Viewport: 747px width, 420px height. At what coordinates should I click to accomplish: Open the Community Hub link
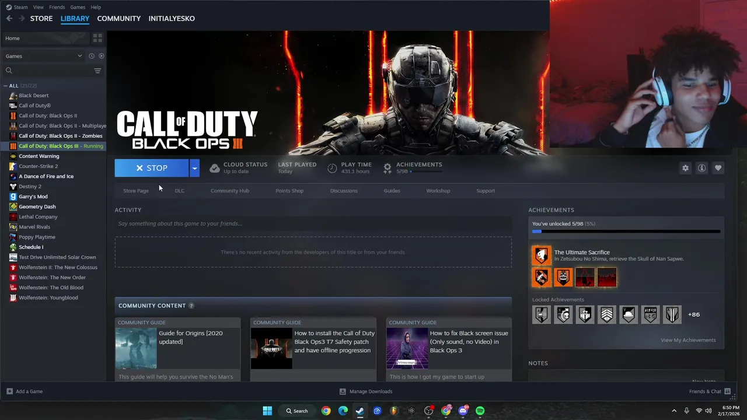tap(230, 191)
